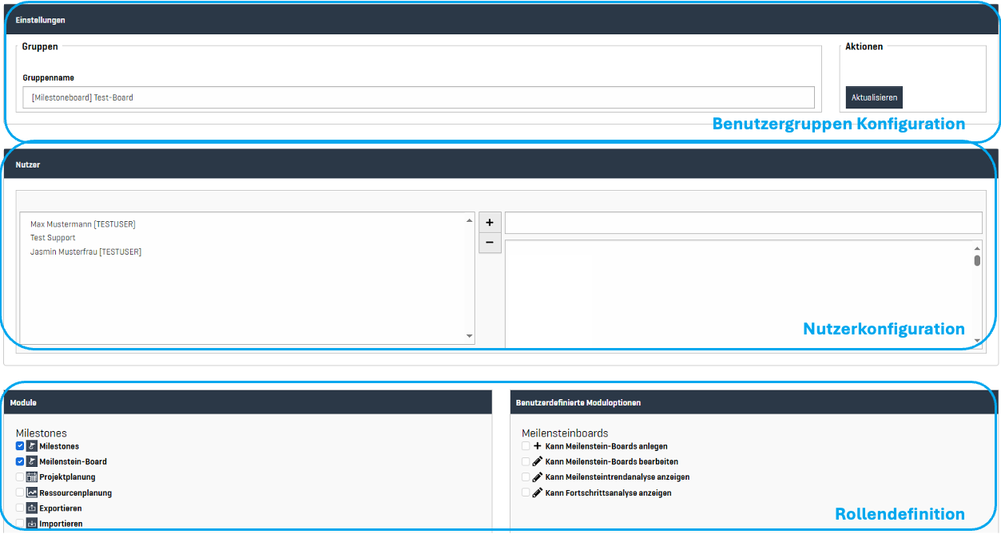Click the Projektplanung calendar icon
1001x534 pixels.
(32, 477)
